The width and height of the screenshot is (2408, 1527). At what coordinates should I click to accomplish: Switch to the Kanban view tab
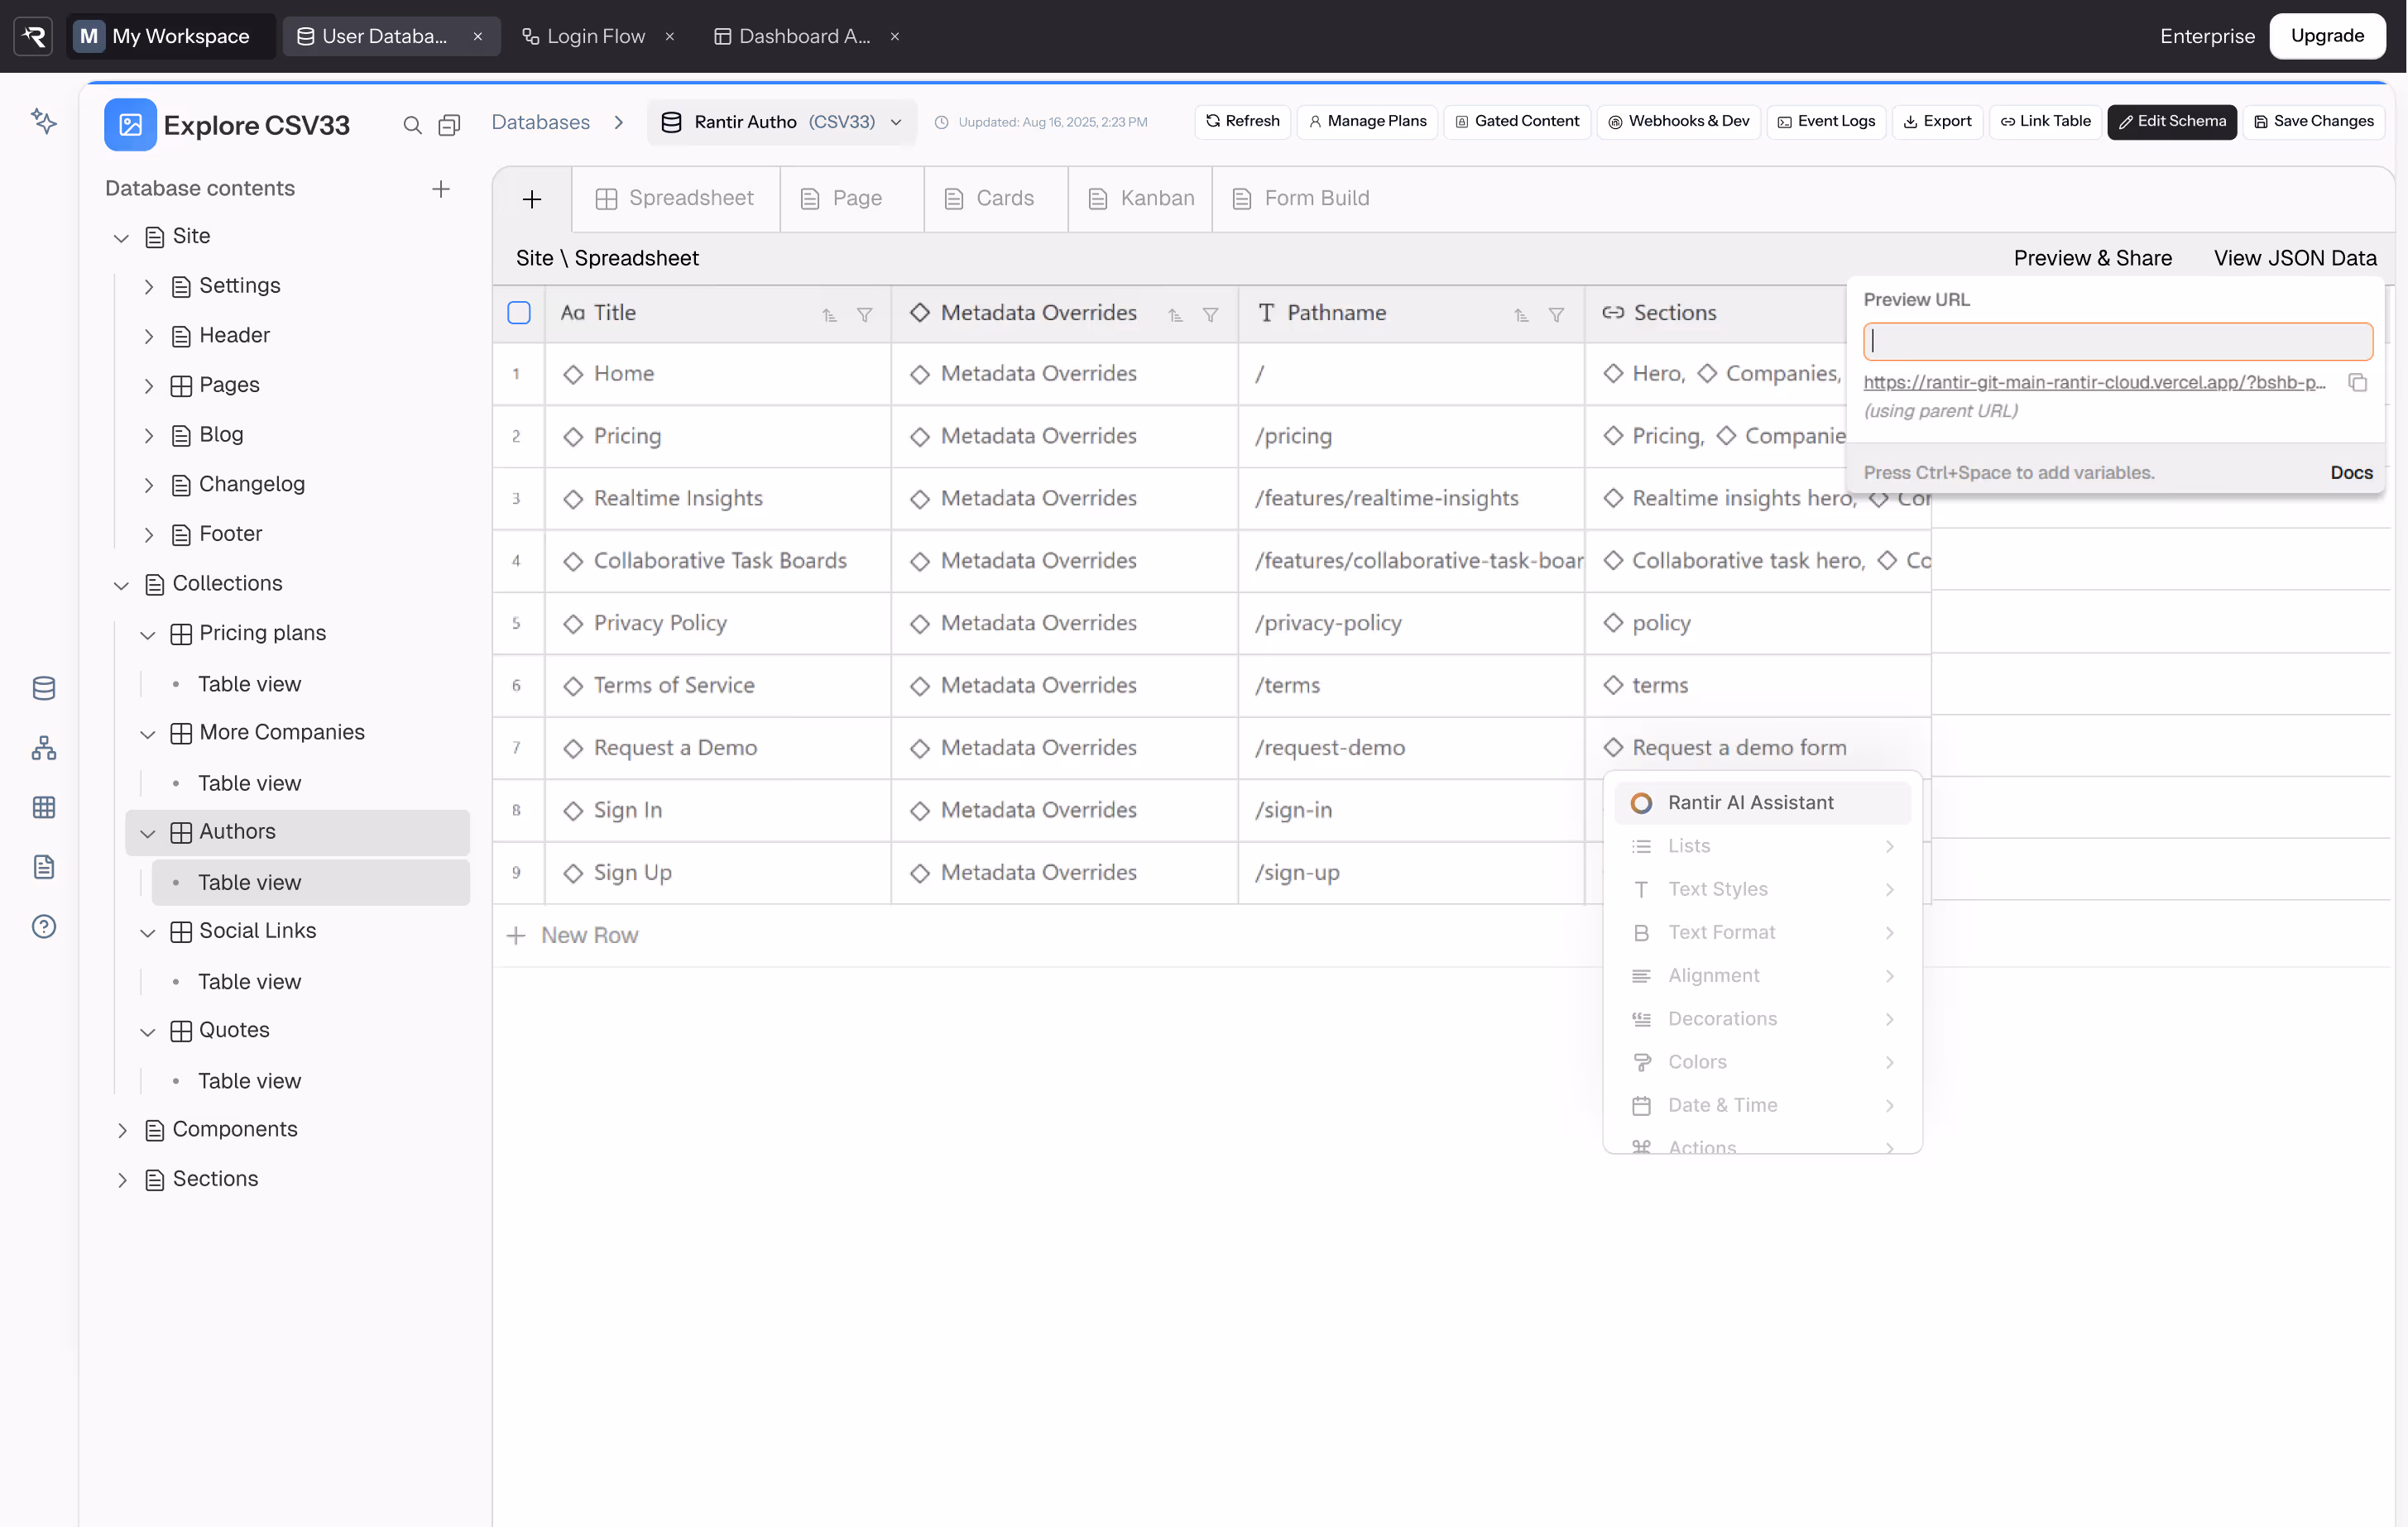click(x=1141, y=198)
